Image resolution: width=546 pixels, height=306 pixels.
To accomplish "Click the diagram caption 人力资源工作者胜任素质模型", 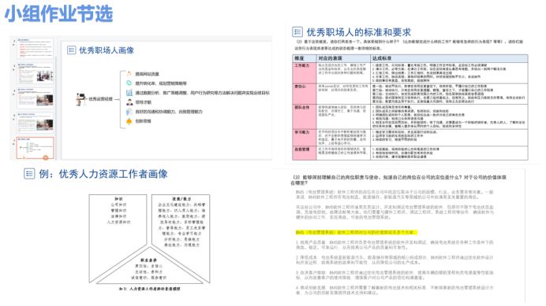I will [150, 289].
